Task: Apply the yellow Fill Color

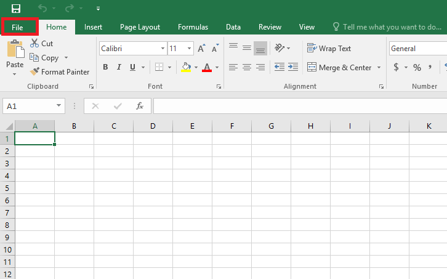Action: [x=186, y=67]
